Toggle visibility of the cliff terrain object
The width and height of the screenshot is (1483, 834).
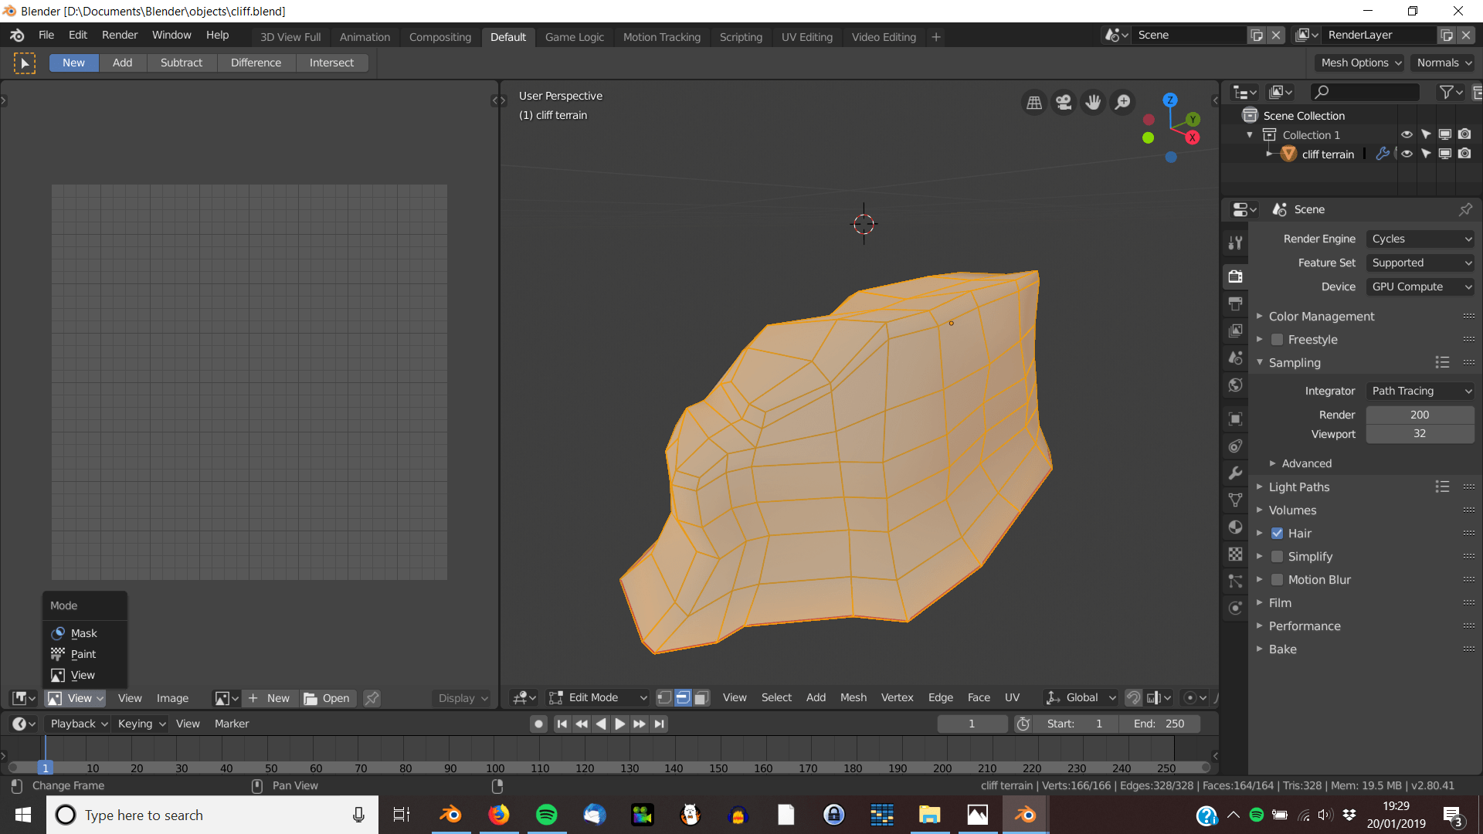pyautogui.click(x=1407, y=154)
